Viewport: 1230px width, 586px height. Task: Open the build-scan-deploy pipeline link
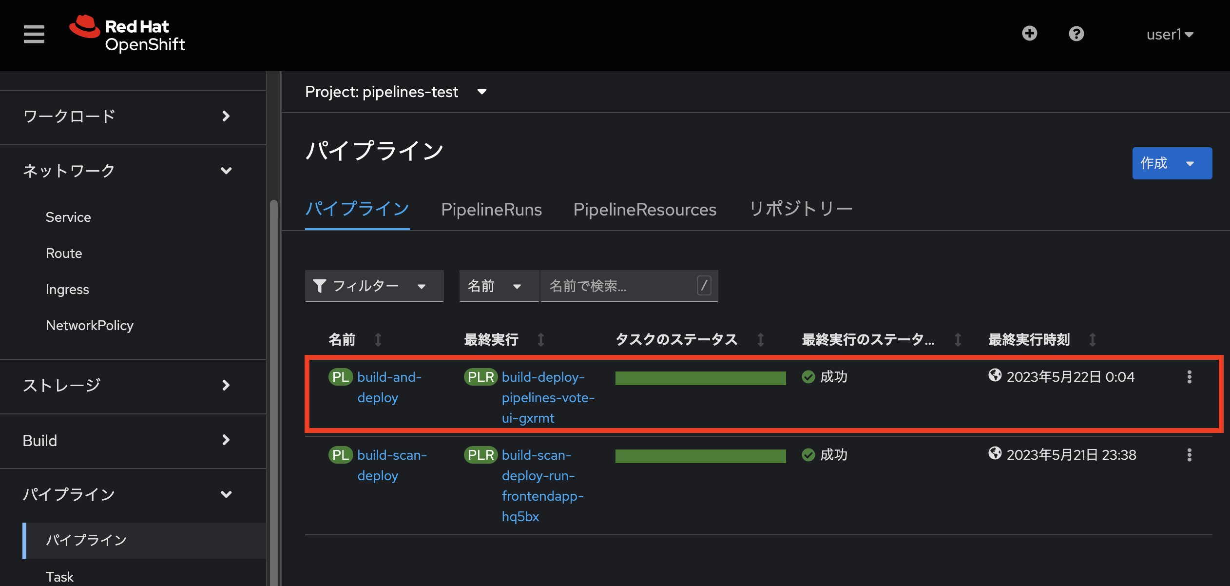click(x=392, y=465)
